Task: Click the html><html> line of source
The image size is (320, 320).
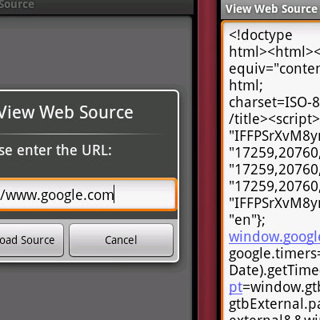Action: (x=274, y=52)
